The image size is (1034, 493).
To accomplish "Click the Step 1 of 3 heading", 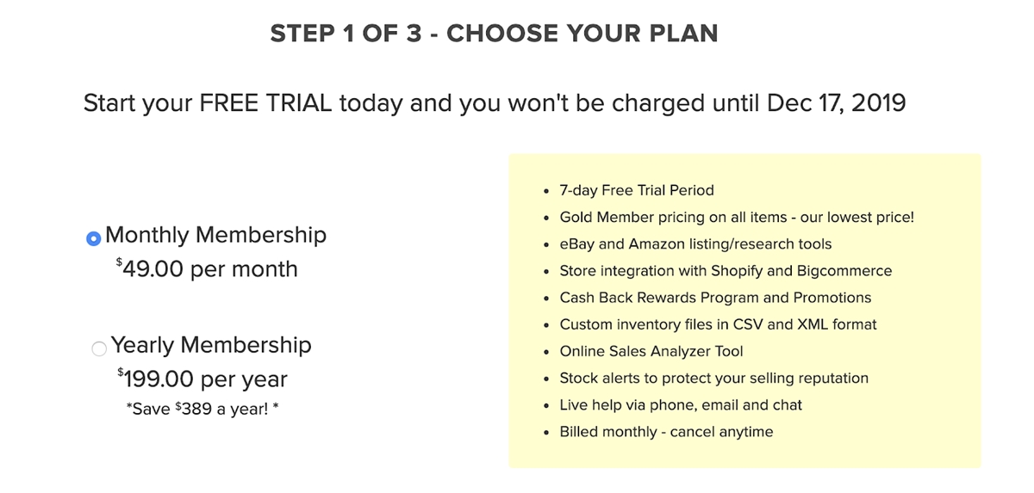I will 494,34.
